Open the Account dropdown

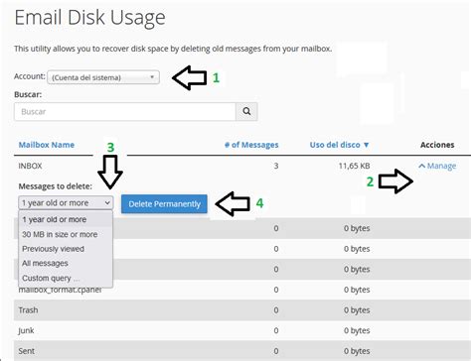(x=103, y=77)
